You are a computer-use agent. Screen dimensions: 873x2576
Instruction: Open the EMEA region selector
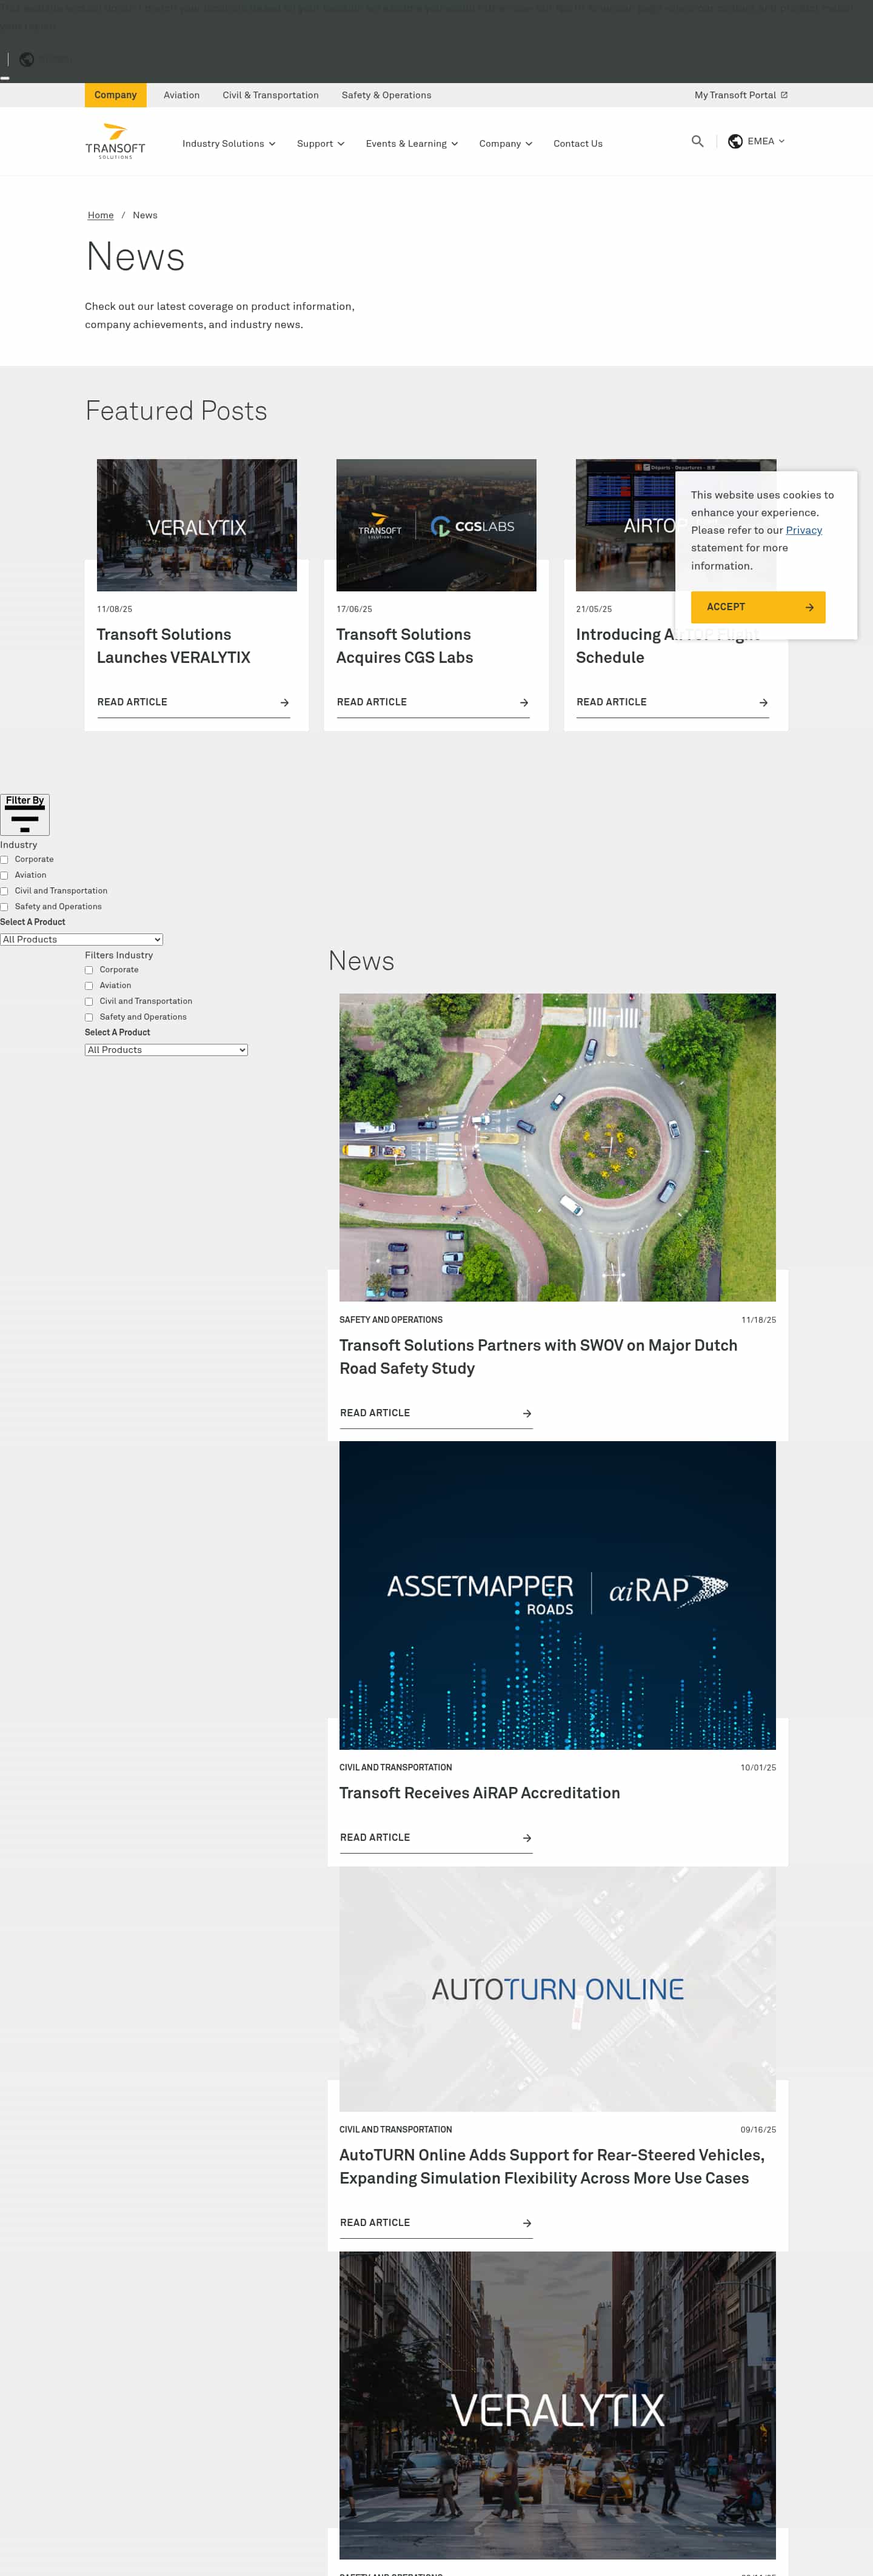(757, 142)
